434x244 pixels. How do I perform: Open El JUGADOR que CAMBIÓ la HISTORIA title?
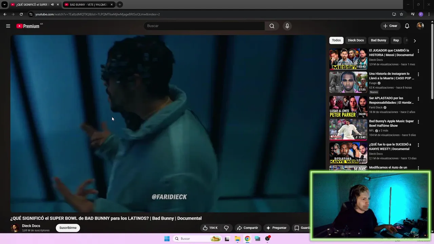coord(391,53)
